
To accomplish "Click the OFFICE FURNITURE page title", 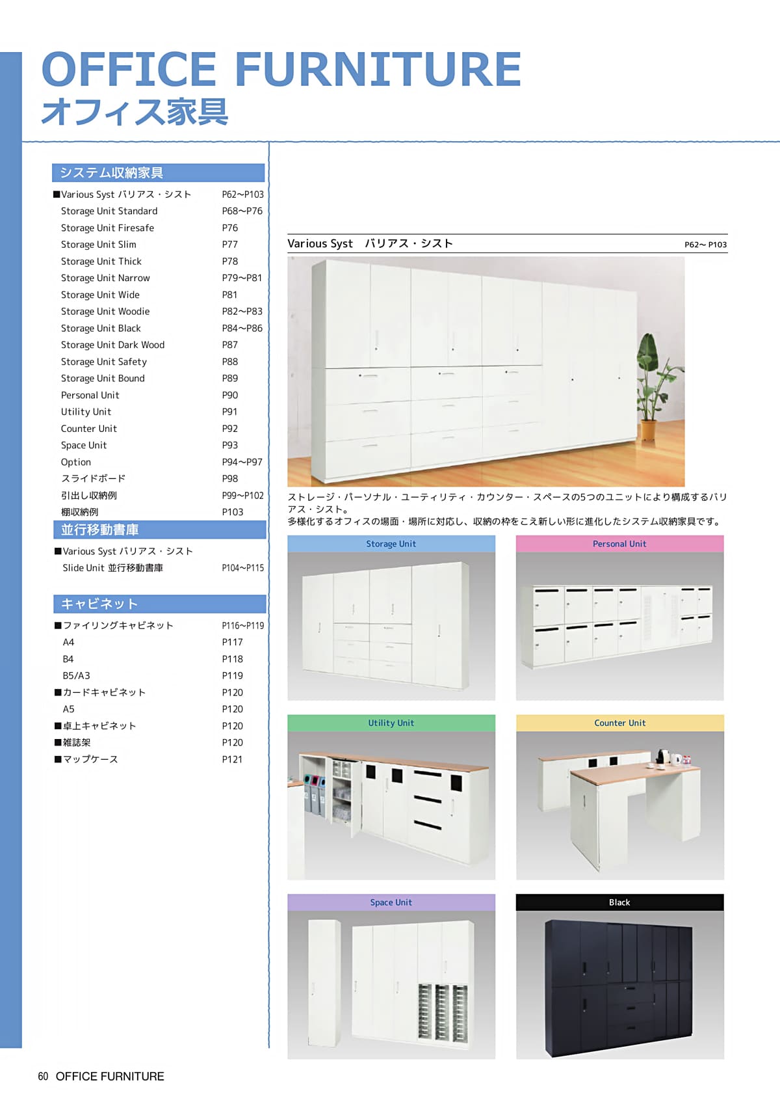I will point(281,70).
